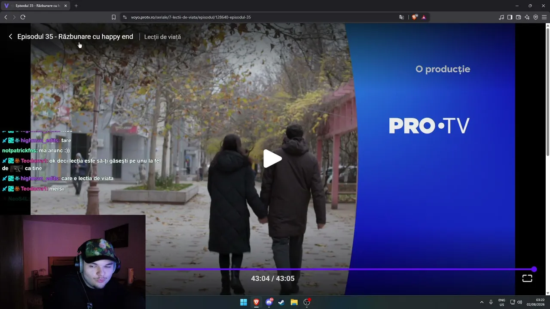This screenshot has height=309, width=550.
Task: Open the Leo AI sparkle icon
Action: (527, 17)
